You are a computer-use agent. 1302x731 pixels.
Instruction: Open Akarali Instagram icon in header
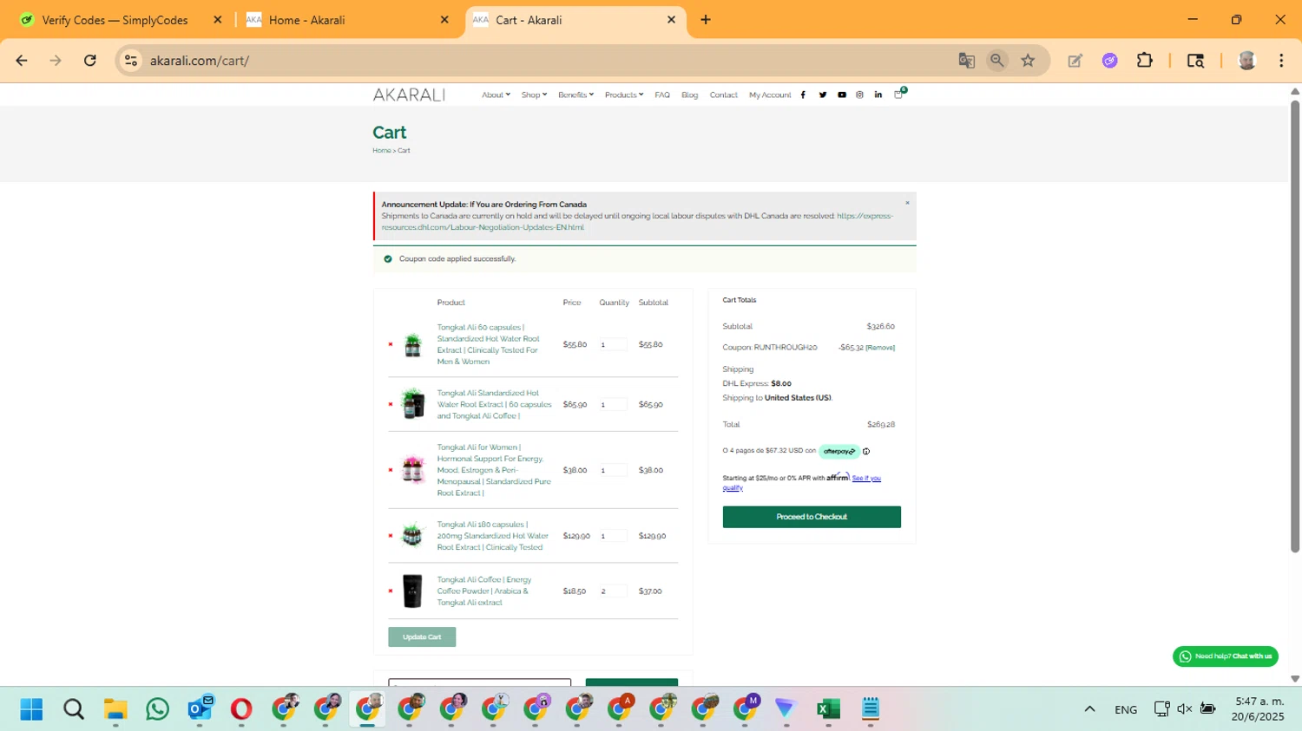point(860,95)
